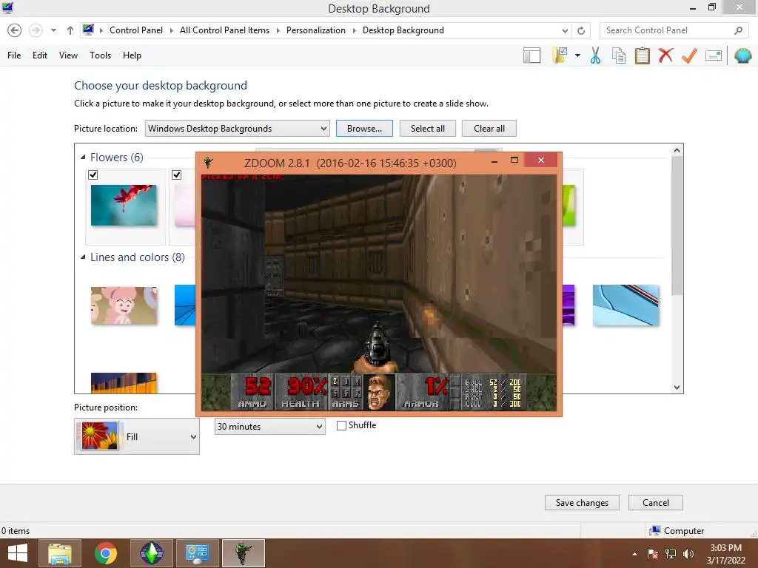Go back with the Back arrow button

click(x=15, y=30)
